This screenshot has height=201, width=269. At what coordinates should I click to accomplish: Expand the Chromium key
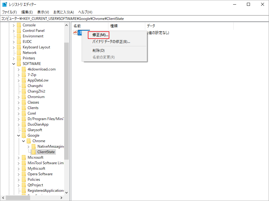(19, 97)
